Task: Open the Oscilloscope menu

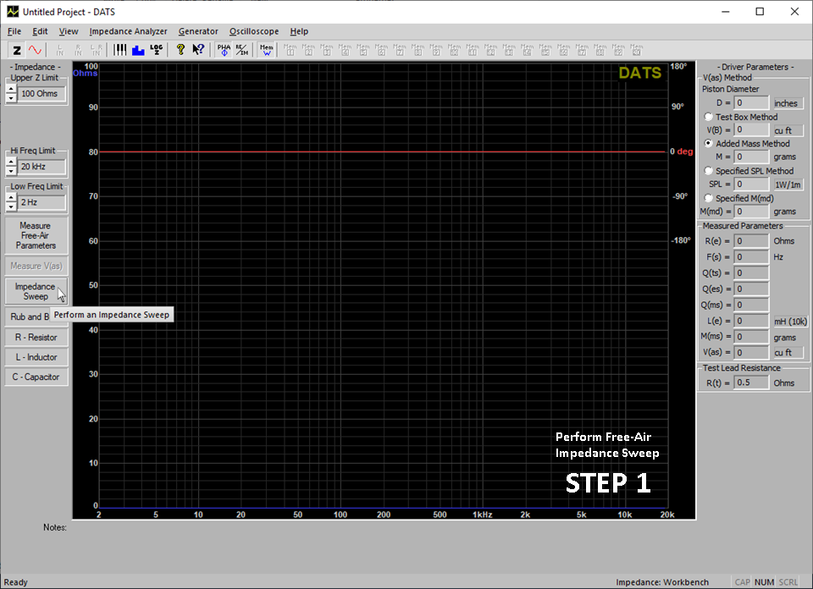Action: pyautogui.click(x=254, y=31)
